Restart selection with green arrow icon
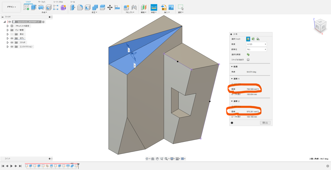Screen dimensions: 331x170 pos(248,55)
